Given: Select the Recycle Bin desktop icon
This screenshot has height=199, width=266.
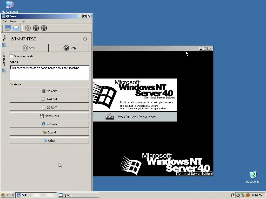Looking at the screenshot, I should coord(253,177).
